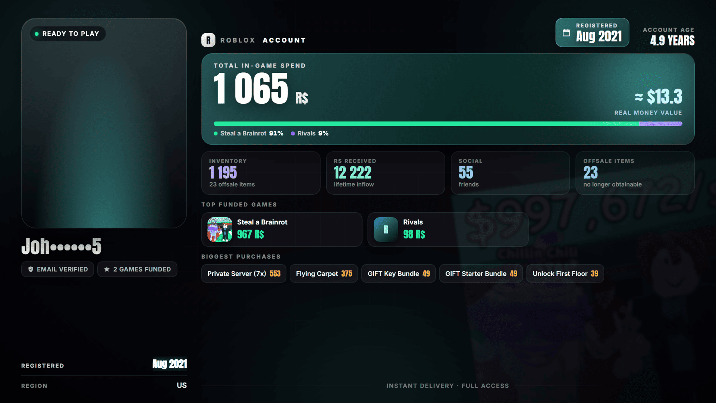Click the 1 065 R$ total spend value

[x=261, y=88]
